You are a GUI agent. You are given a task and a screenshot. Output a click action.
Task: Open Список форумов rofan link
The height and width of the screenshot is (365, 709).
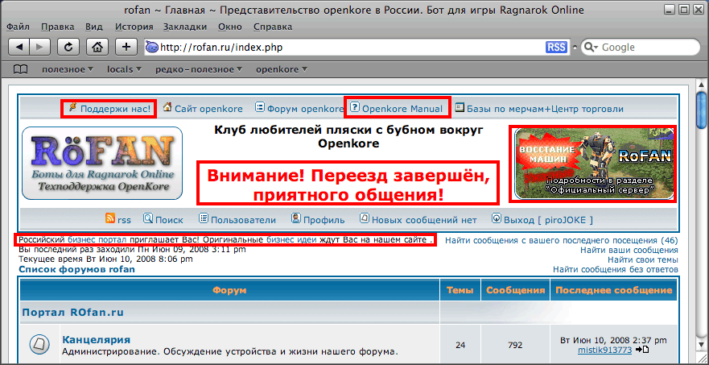click(x=76, y=269)
